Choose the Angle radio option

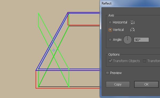pyautogui.click(x=110, y=40)
